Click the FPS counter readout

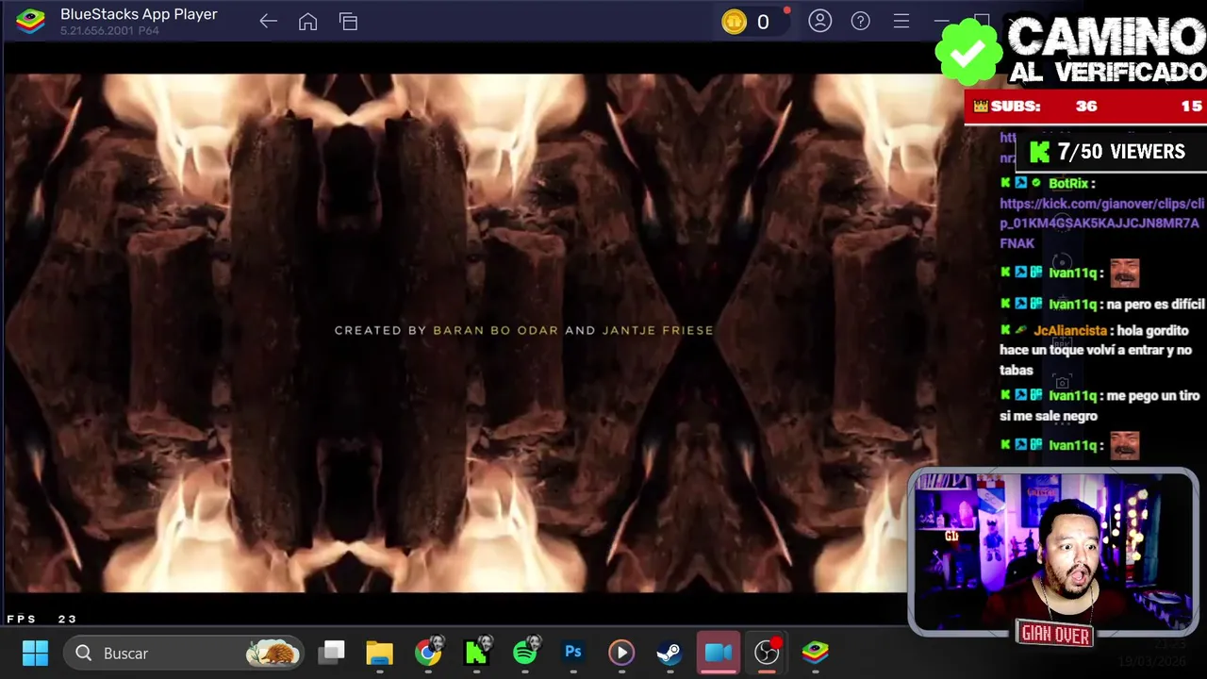tap(41, 619)
